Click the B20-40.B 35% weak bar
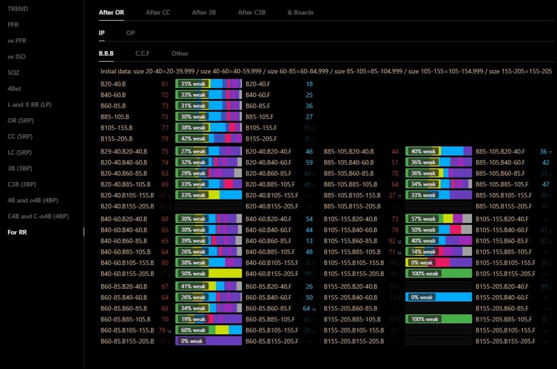The image size is (557, 369). pyautogui.click(x=208, y=84)
